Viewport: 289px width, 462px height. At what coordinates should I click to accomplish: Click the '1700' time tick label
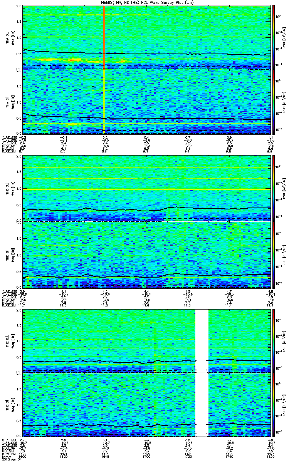point(146,456)
